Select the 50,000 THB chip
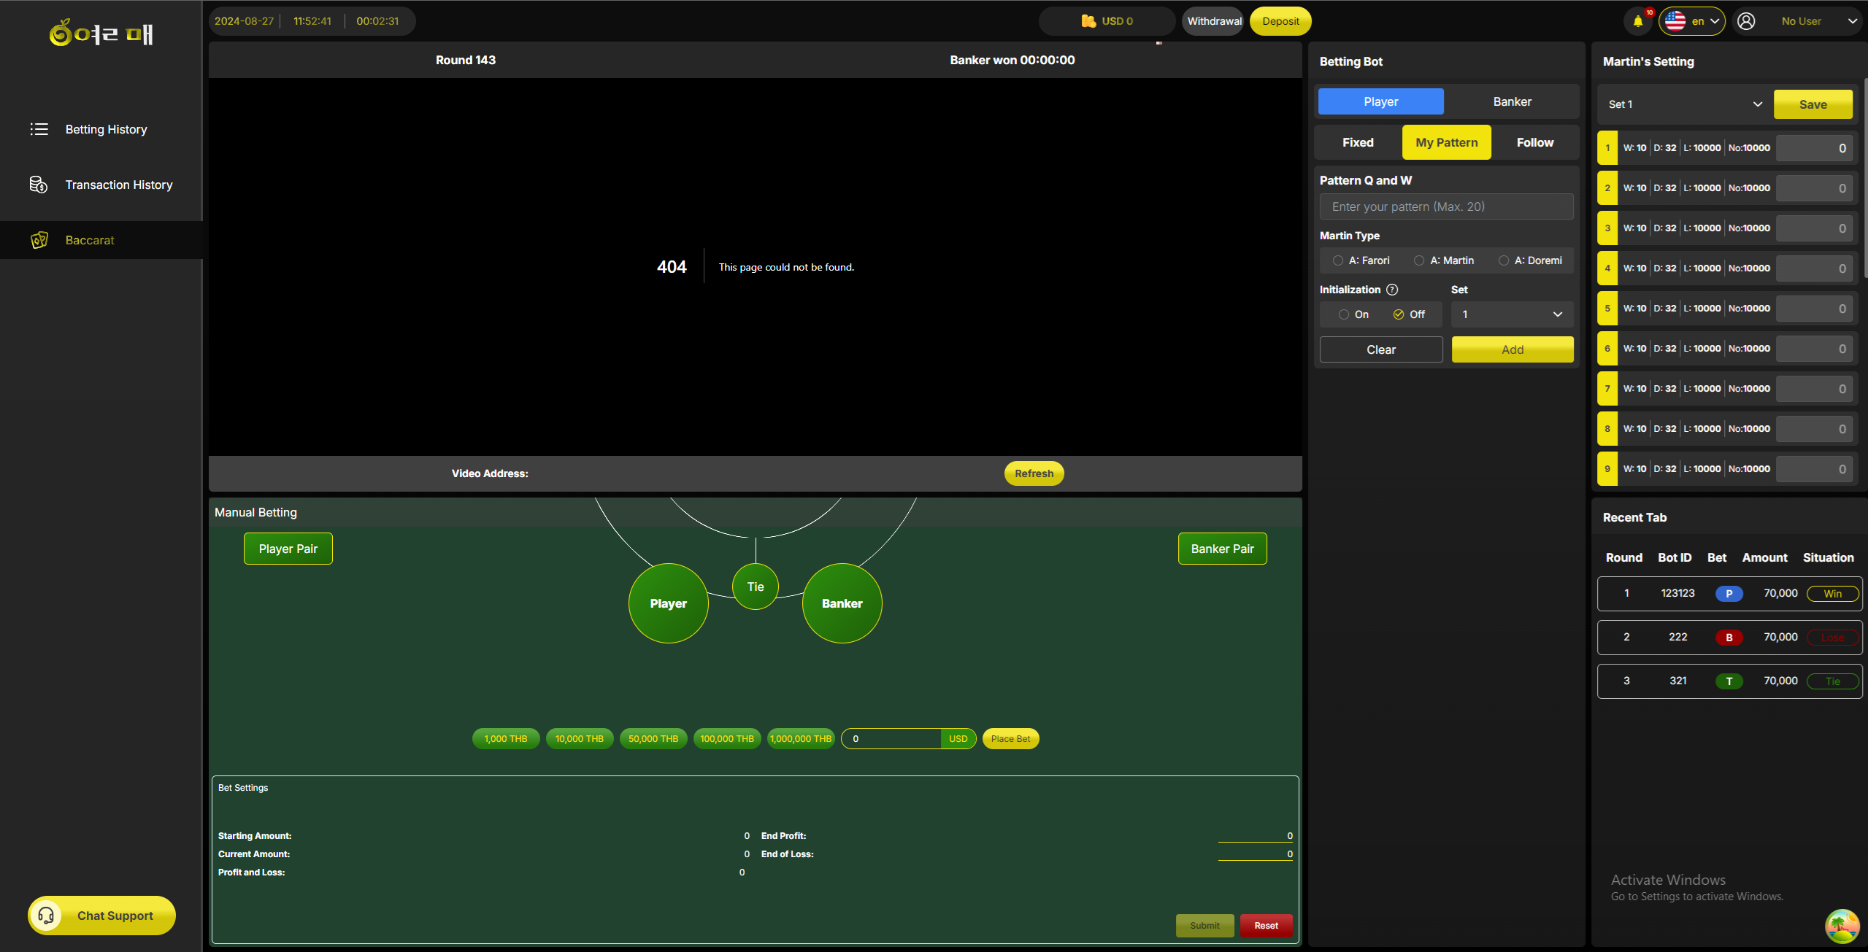This screenshot has width=1868, height=952. tap(653, 739)
